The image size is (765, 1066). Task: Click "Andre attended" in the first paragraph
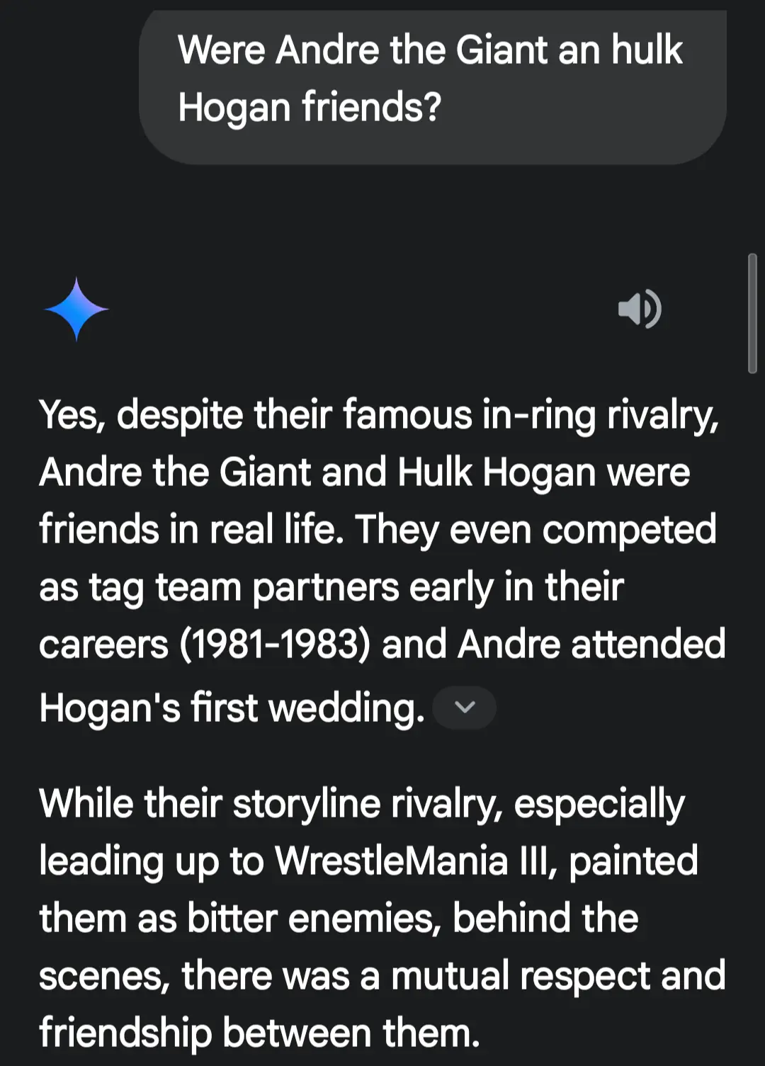(591, 645)
